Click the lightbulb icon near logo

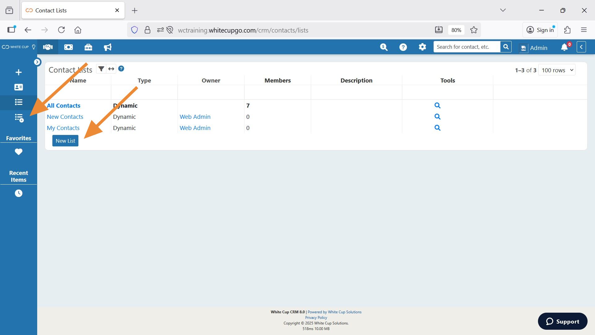[34, 47]
